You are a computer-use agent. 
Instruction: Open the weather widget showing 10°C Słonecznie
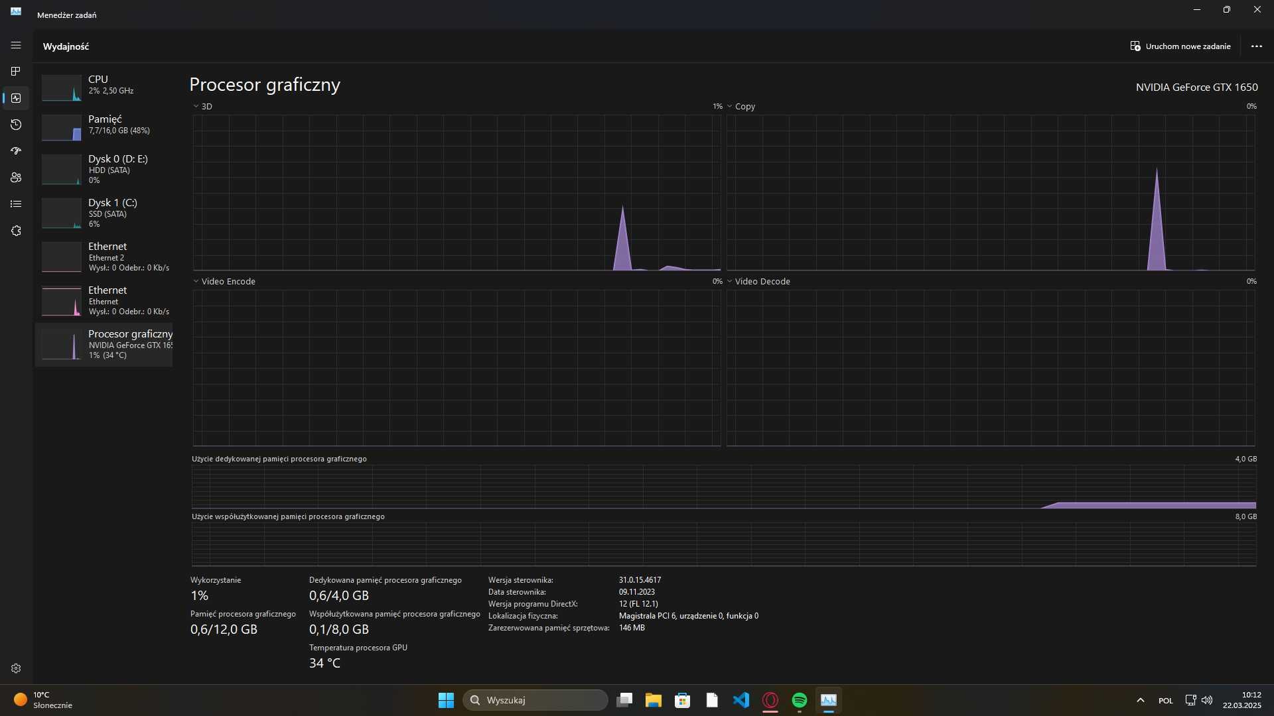[44, 700]
